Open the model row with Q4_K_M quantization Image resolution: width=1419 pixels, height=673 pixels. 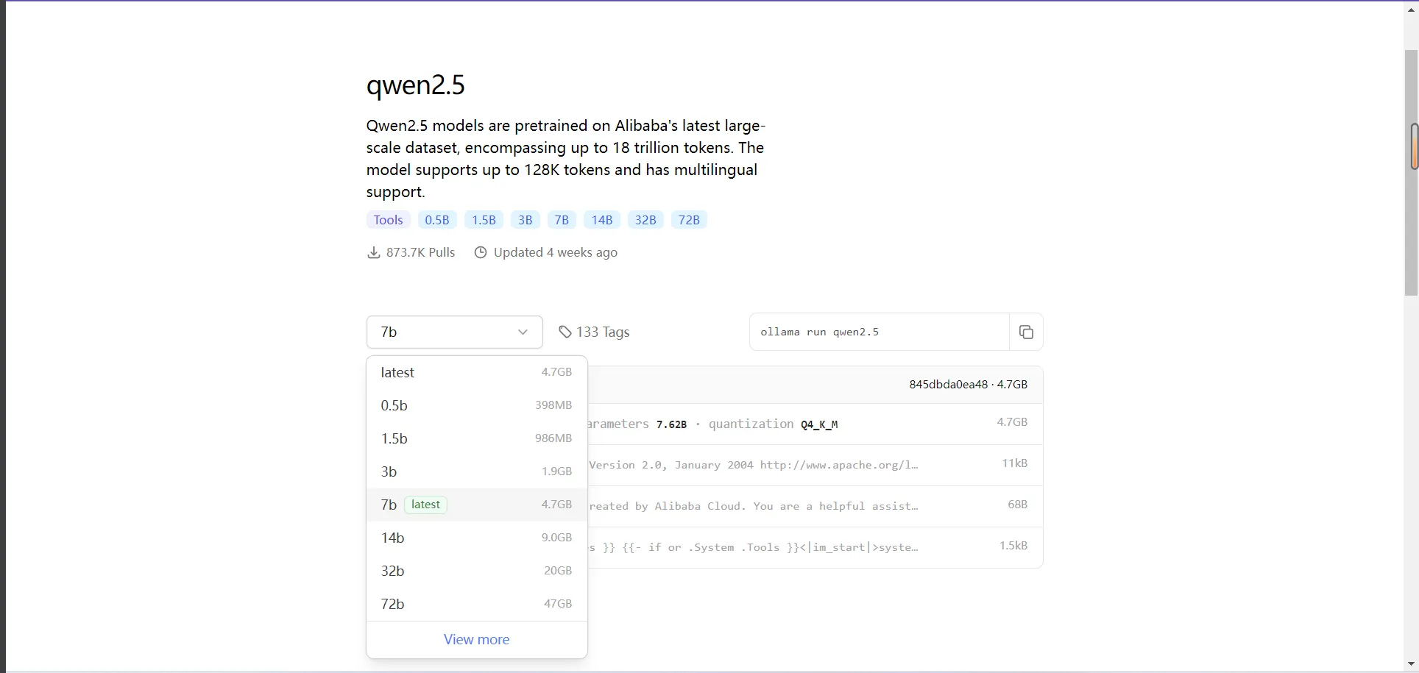[x=810, y=424]
